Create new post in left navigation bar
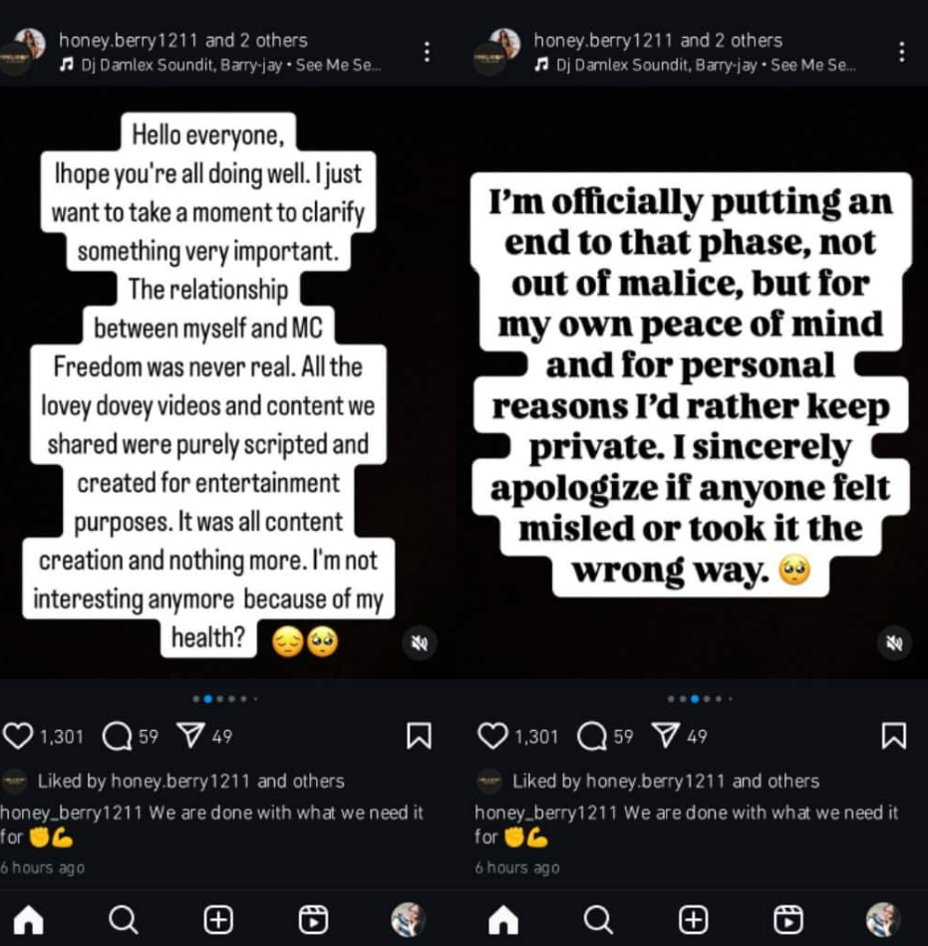This screenshot has width=928, height=946. coord(218,919)
